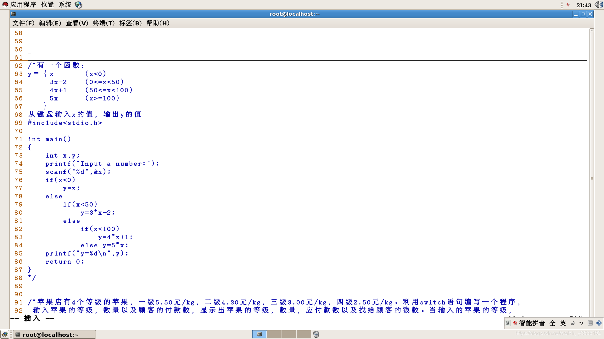
Task: Toggle full/half width letter mode 全
Action: [x=552, y=323]
